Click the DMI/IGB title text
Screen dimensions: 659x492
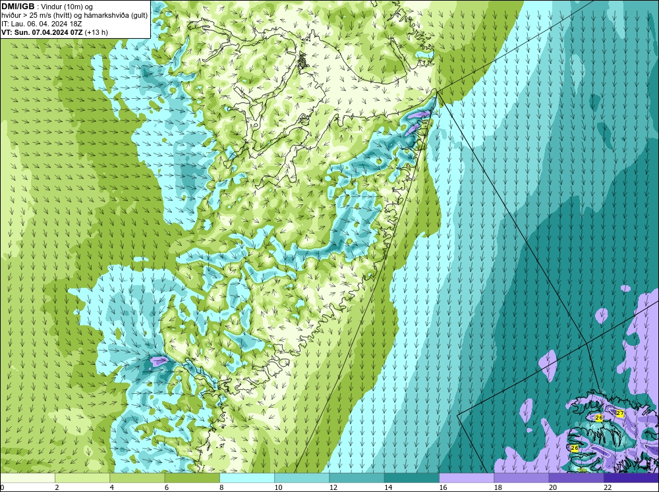pos(18,7)
